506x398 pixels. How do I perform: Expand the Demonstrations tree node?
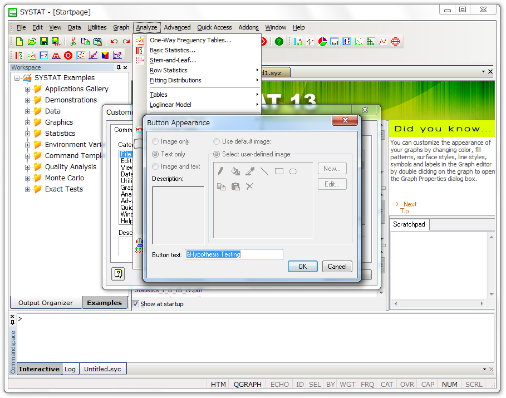click(27, 100)
